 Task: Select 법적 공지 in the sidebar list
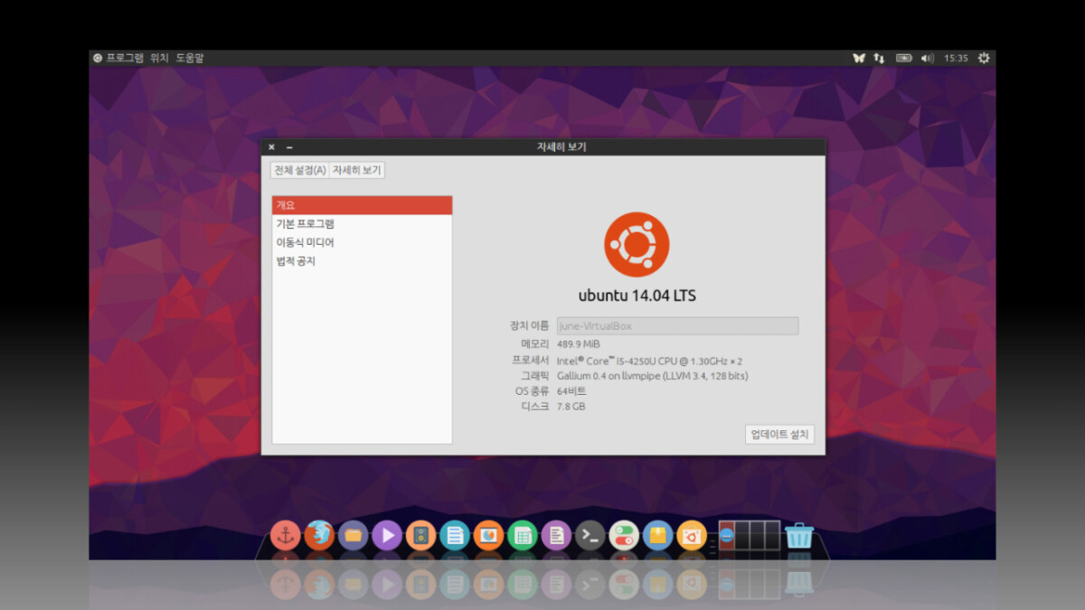(362, 262)
